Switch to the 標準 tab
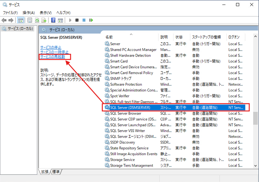This screenshot has width=259, height=182. [56, 172]
